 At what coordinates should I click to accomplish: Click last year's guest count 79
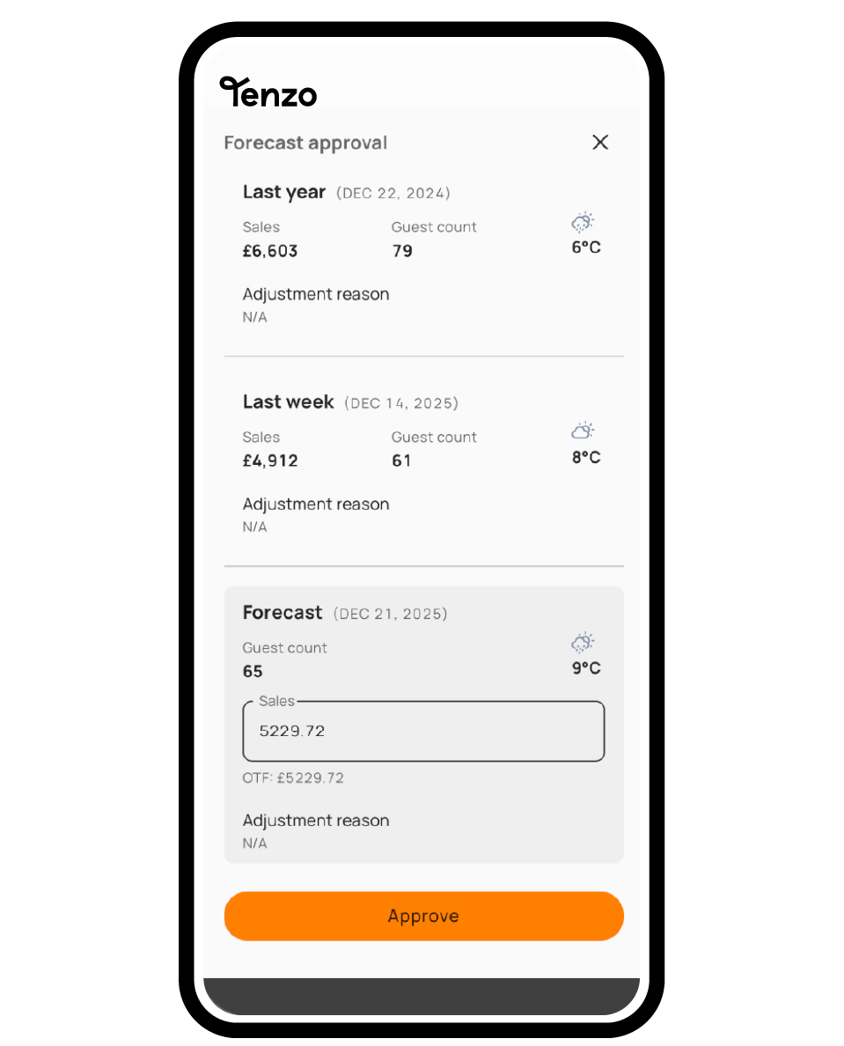point(402,251)
